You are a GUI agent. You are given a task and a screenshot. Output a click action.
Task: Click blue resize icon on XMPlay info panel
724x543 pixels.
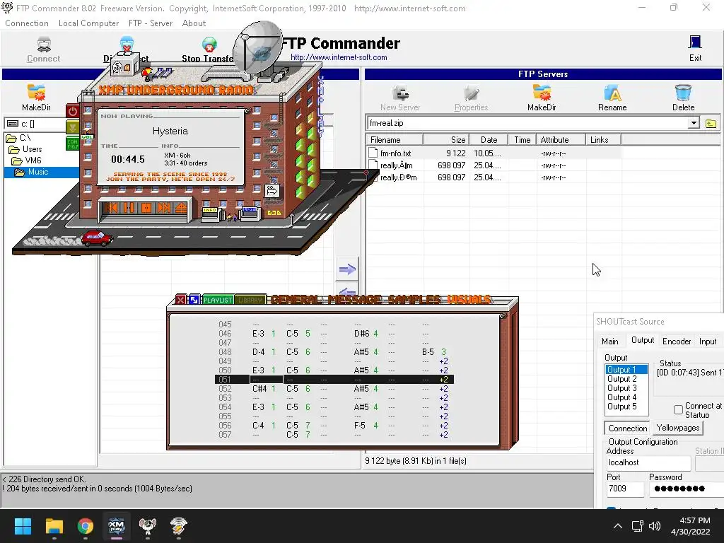point(194,300)
